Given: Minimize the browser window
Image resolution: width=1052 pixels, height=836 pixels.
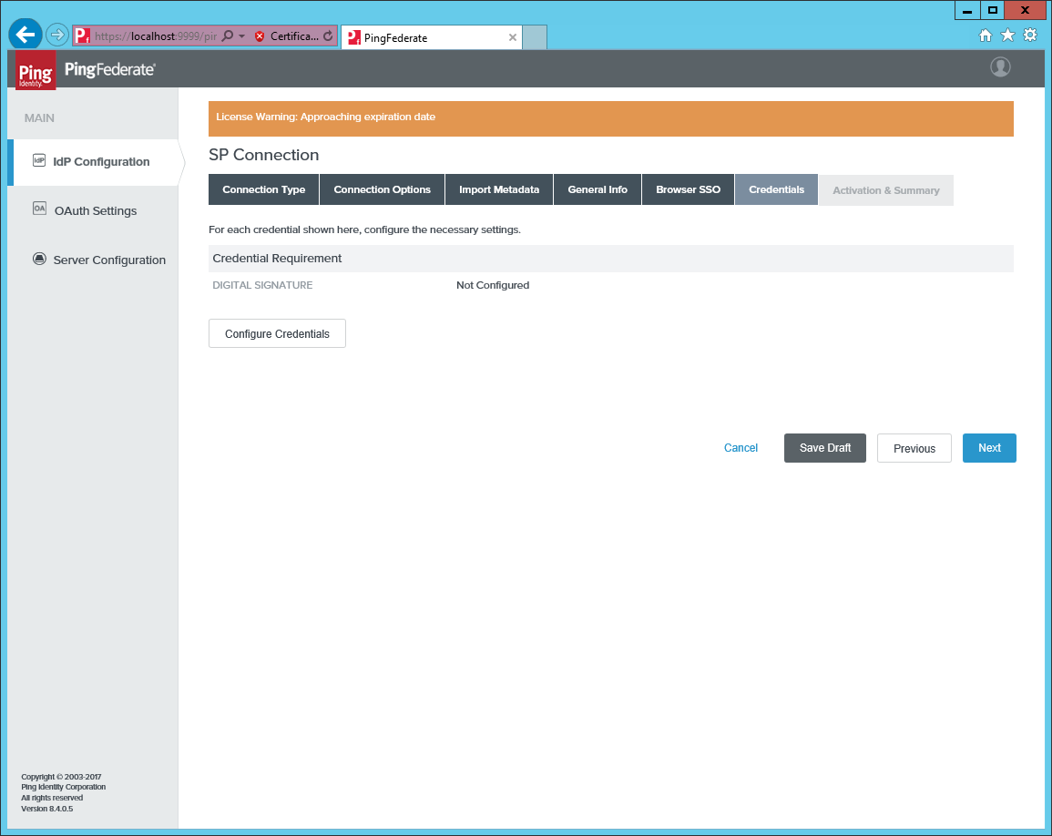Looking at the screenshot, I should coord(967,10).
